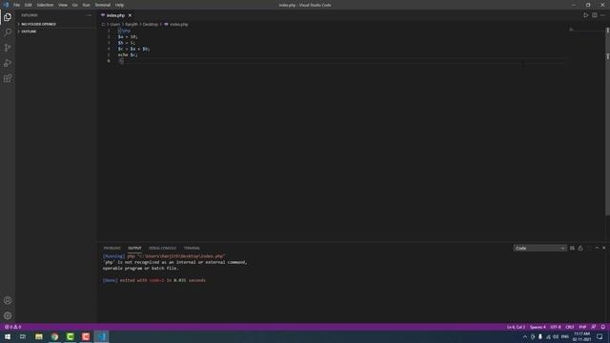Open the output channel dropdown showing Code
Image resolution: width=610 pixels, height=343 pixels.
pos(539,248)
